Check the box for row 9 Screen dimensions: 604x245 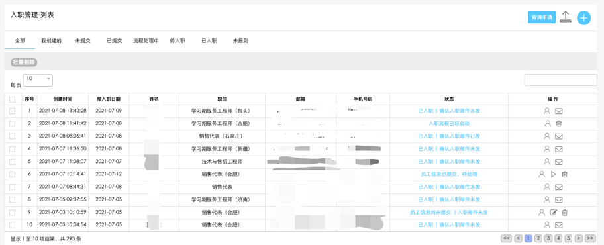(x=13, y=213)
